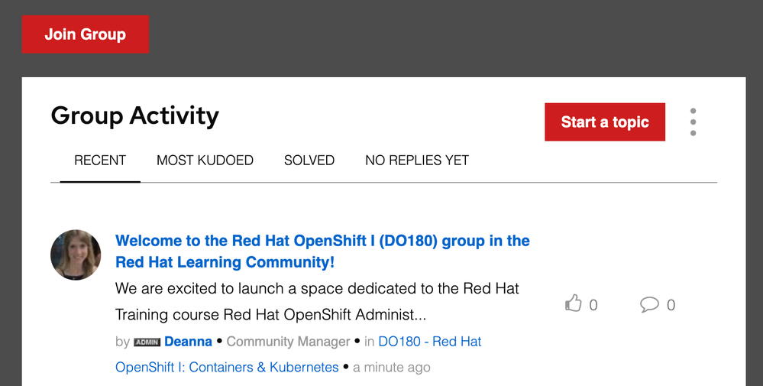Screen dimensions: 763x386
Task: Open Deanna's author profile link
Action: click(x=188, y=342)
